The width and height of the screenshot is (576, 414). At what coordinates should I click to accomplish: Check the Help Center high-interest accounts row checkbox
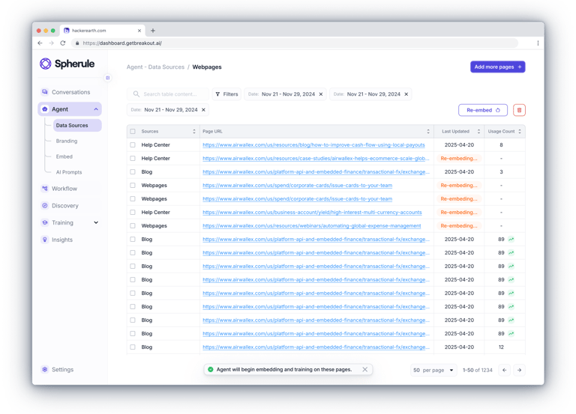[x=133, y=213]
